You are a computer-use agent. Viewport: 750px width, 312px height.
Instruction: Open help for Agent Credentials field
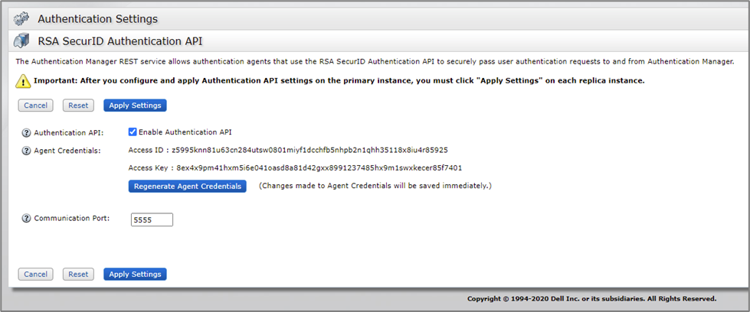coord(26,151)
